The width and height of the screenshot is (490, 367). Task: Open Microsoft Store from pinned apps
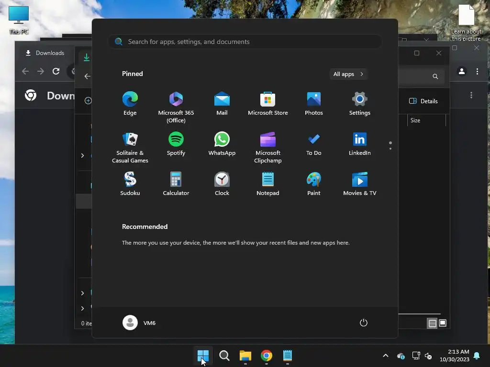(x=268, y=104)
